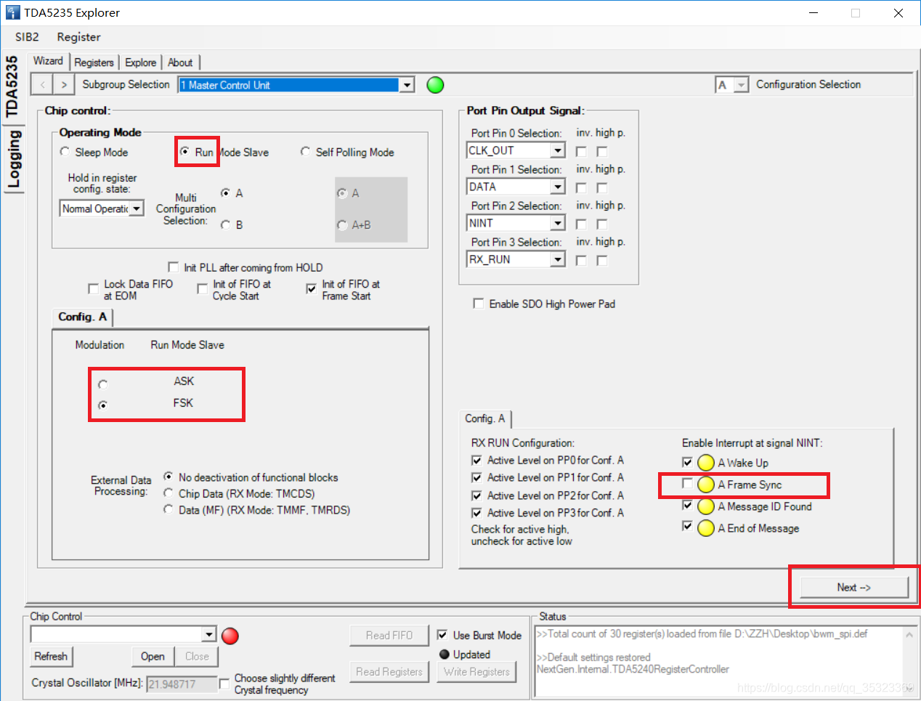Select Sleep Mode operating mode
Viewport: 921px width, 701px height.
click(x=65, y=152)
